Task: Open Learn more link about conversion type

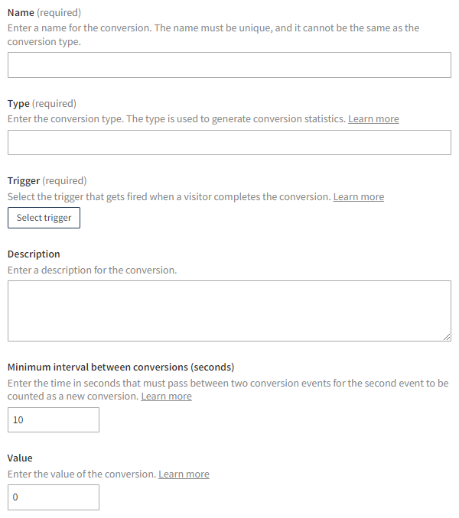Action: [373, 119]
